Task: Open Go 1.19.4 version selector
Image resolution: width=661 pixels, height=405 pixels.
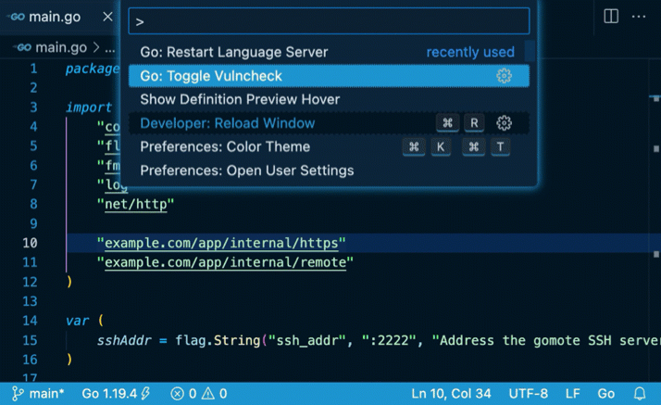Action: click(116, 394)
